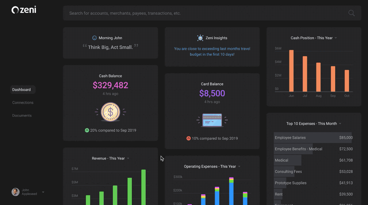Screen dimensions: 368x205
Task: Open the Connections section
Action: click(23, 103)
